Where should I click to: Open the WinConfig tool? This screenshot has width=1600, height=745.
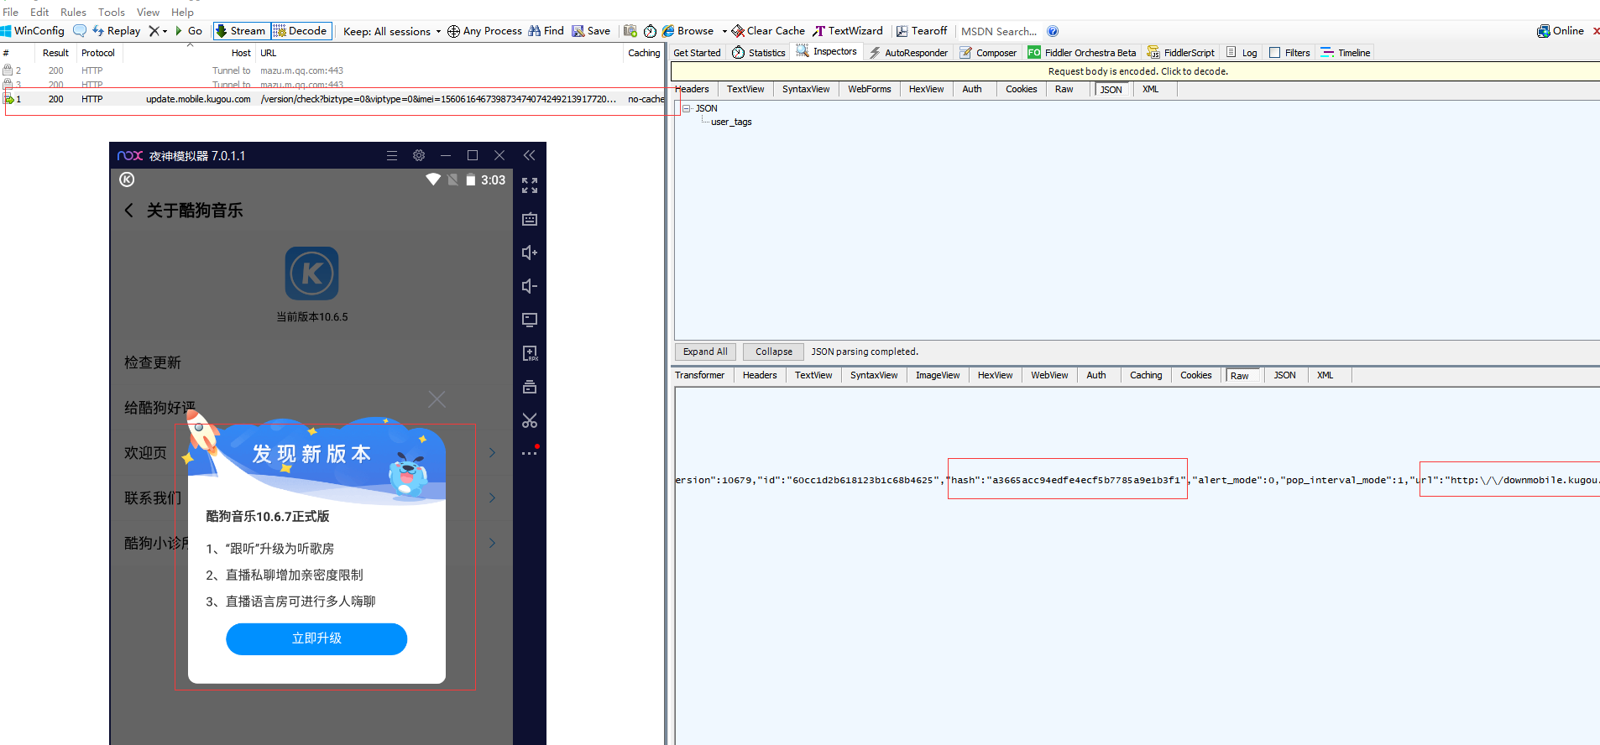click(x=33, y=31)
